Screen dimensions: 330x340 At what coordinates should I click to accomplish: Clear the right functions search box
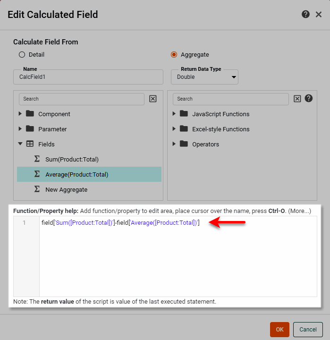point(297,99)
